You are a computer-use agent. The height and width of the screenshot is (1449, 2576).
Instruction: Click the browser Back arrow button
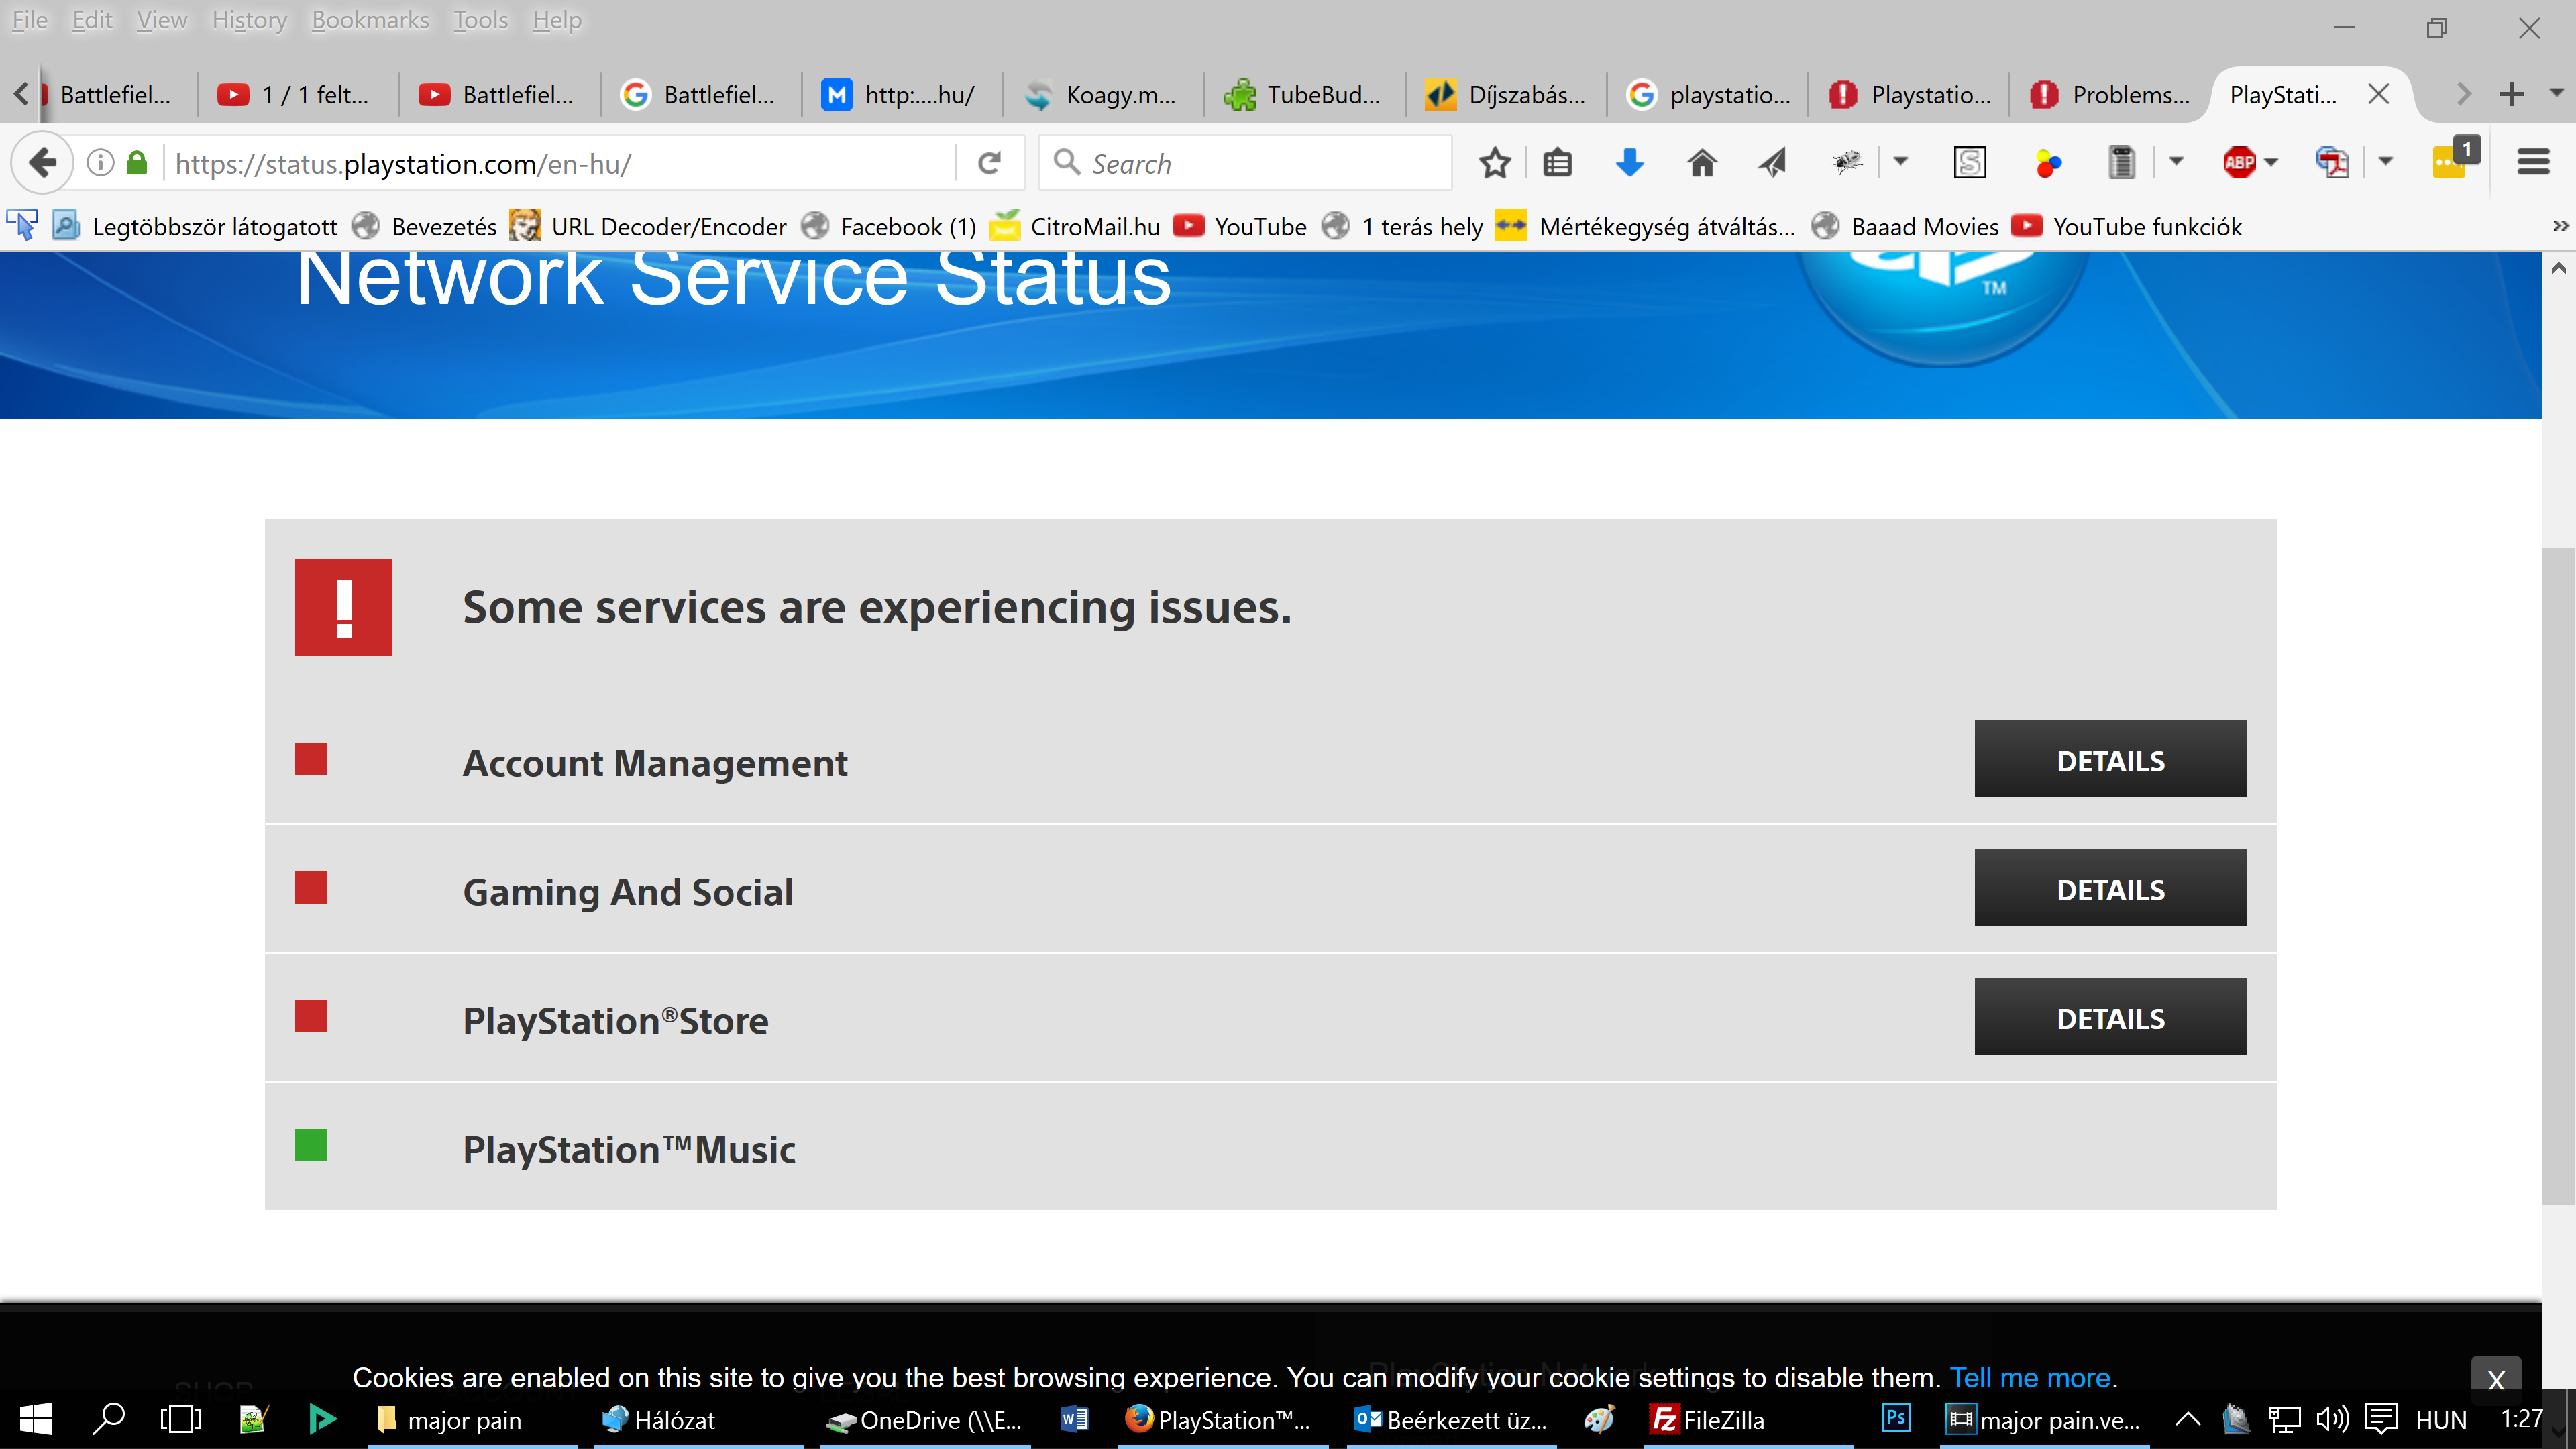pos(42,162)
